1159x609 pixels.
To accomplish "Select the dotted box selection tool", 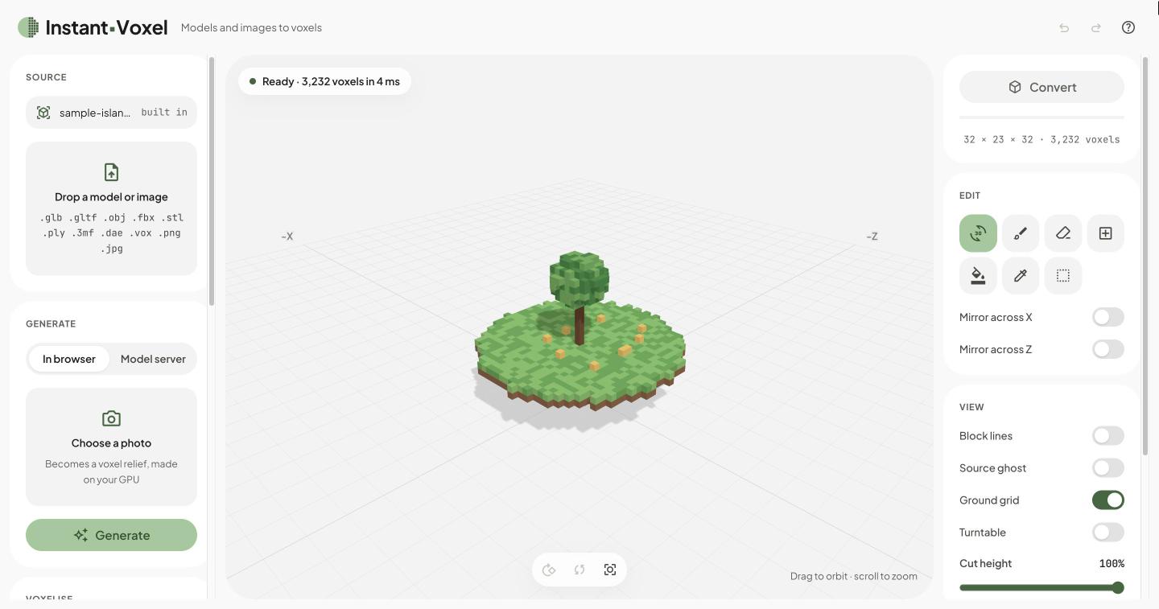I will tap(1063, 276).
